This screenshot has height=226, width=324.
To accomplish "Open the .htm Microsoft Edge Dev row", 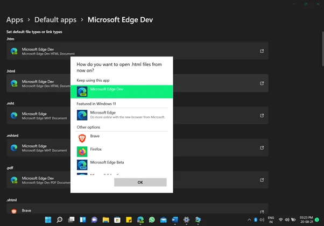I will [x=137, y=51].
